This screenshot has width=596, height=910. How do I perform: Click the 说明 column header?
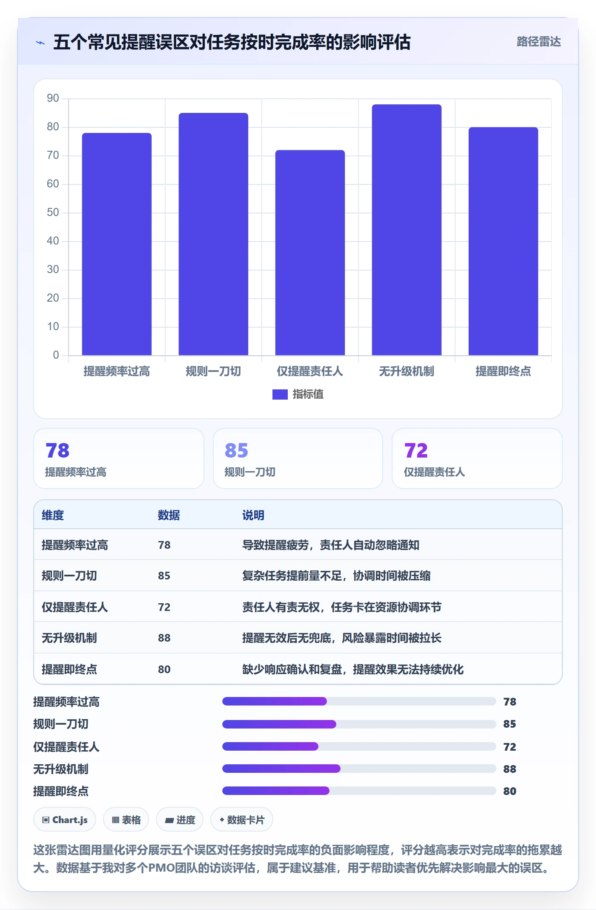(x=253, y=515)
